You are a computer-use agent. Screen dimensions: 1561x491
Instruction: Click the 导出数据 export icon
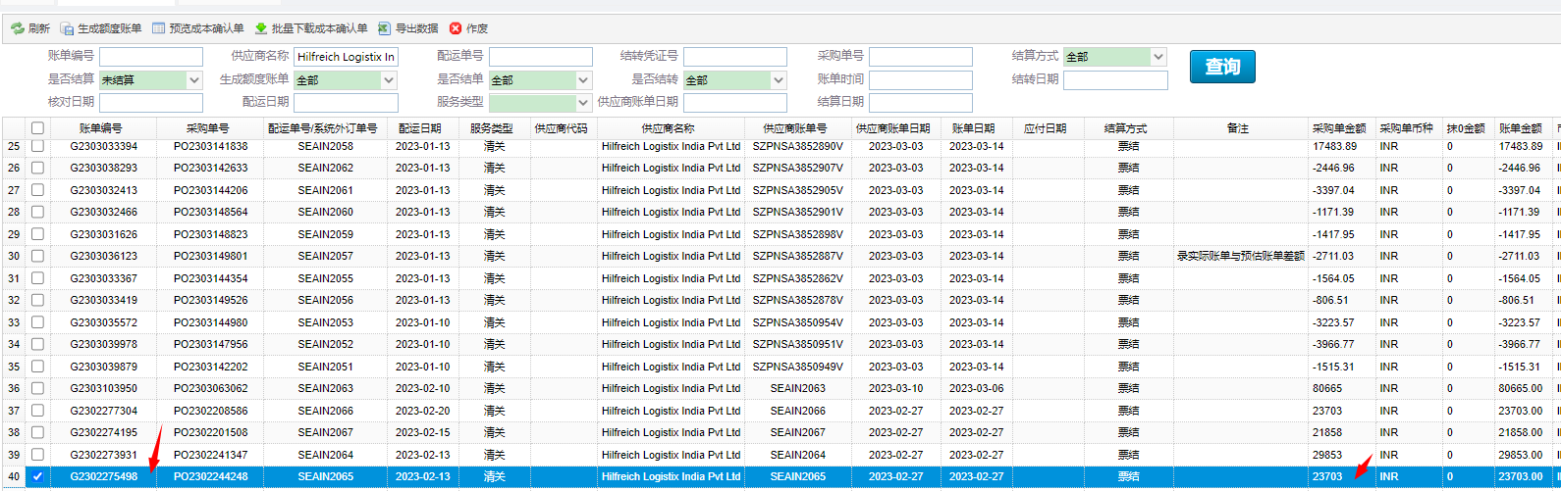click(385, 29)
